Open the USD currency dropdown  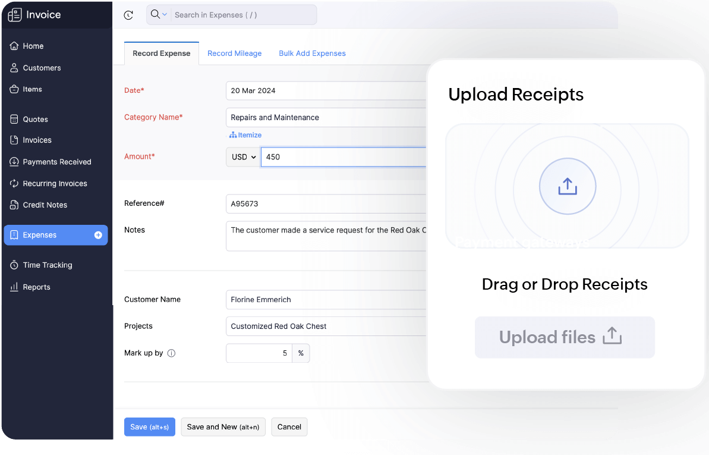tap(242, 156)
